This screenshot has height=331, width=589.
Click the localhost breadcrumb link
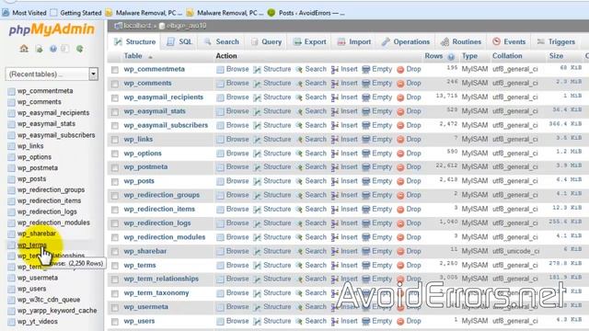(137, 26)
